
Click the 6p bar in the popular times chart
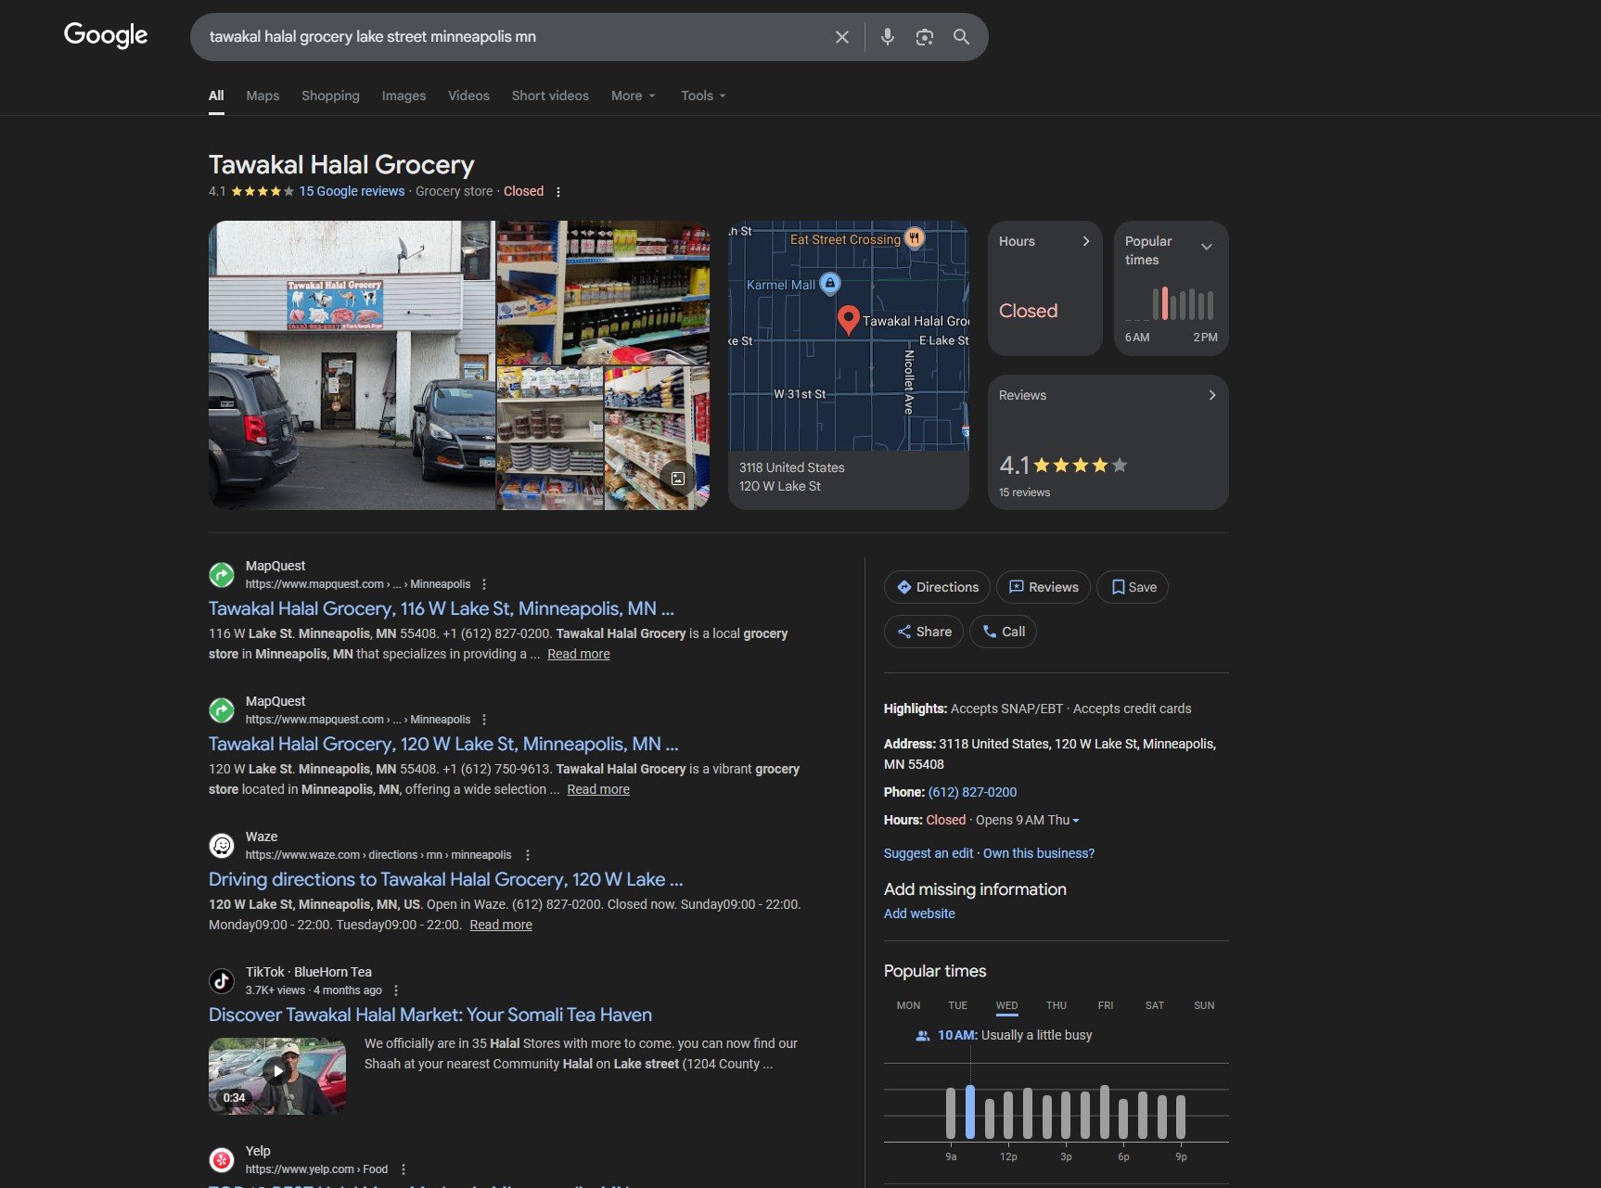click(1123, 1118)
